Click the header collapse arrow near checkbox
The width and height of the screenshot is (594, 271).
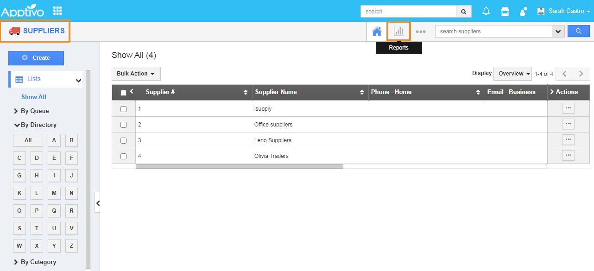[x=132, y=91]
